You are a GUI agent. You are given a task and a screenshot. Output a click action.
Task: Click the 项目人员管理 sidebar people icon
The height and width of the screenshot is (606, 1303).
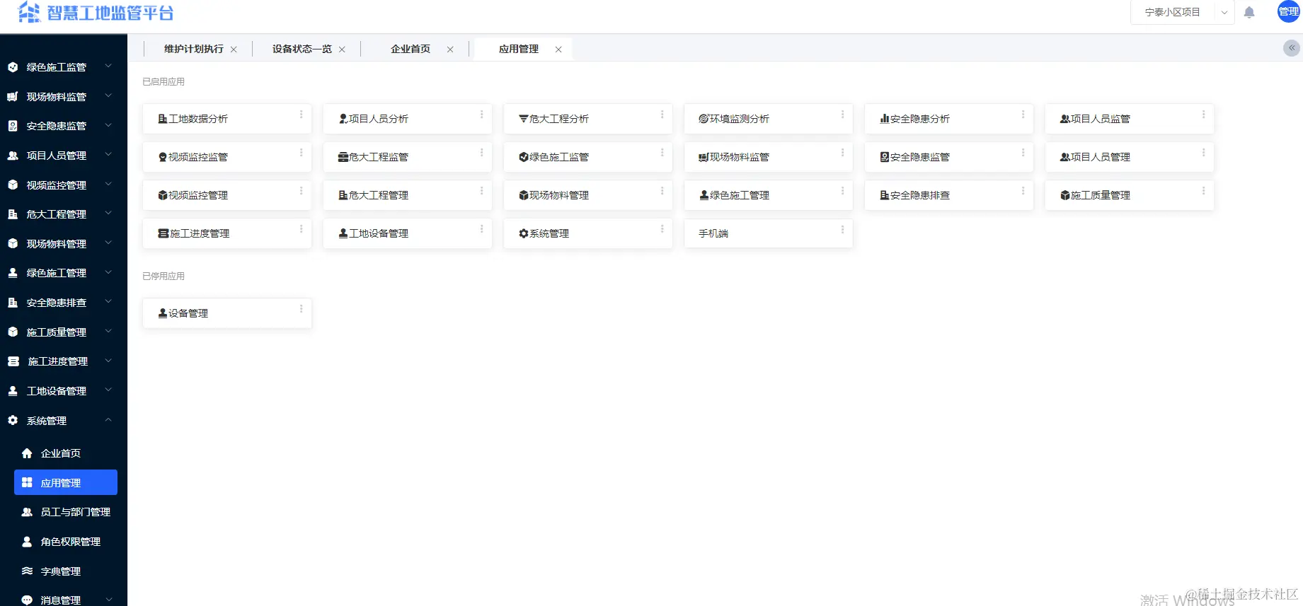13,156
